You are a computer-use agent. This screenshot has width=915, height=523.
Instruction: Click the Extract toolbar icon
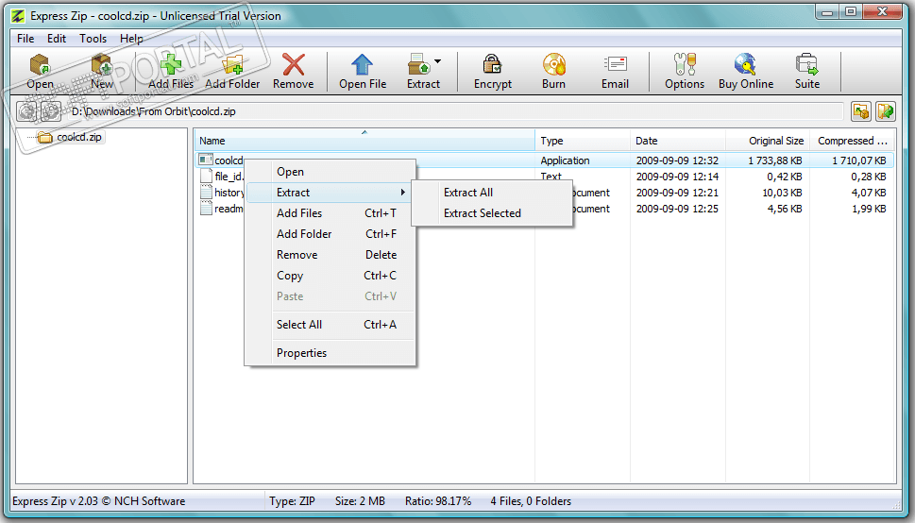419,65
